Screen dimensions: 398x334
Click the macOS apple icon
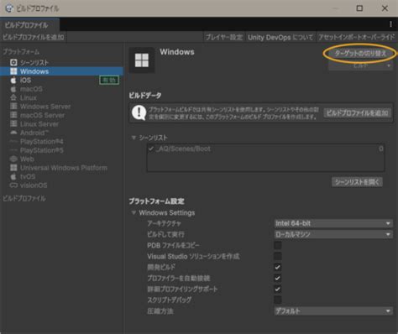(13, 89)
